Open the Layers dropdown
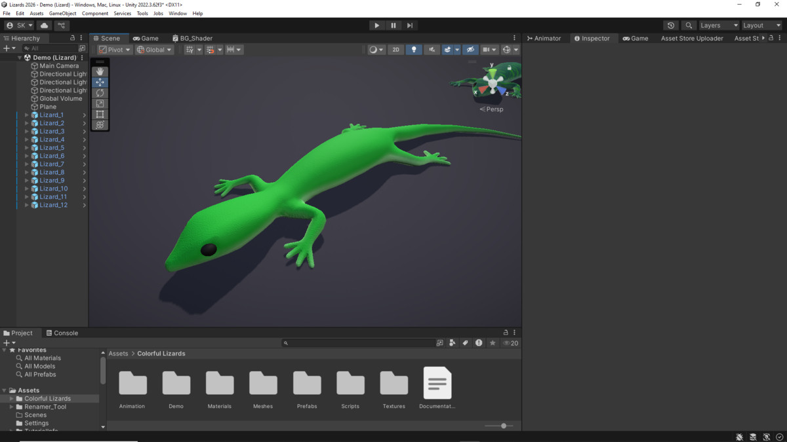This screenshot has height=442, width=787. (x=717, y=25)
